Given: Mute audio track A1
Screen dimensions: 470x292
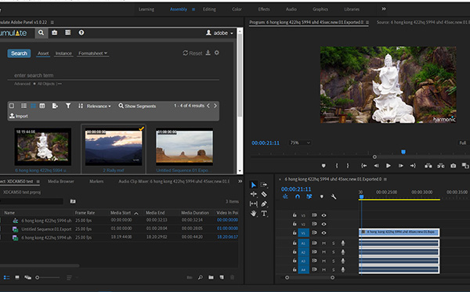Looking at the screenshot, I should coord(324,243).
